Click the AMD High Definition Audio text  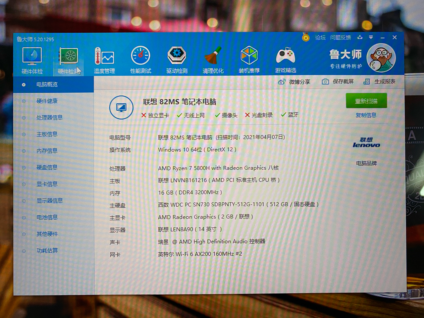[x=212, y=241]
